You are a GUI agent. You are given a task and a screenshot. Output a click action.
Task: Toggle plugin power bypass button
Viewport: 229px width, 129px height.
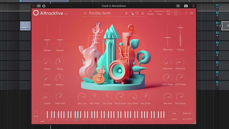coord(44,6)
